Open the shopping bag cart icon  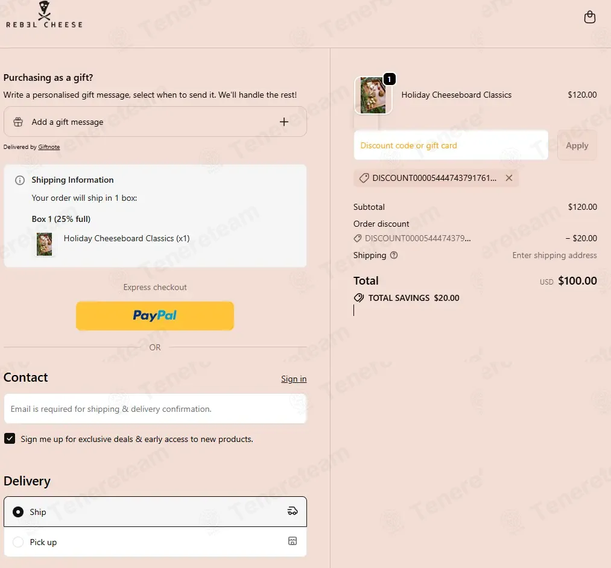(589, 17)
